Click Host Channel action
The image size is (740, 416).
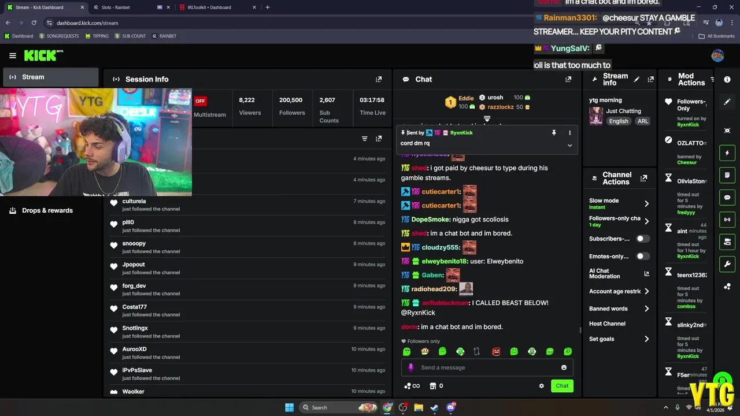coord(607,324)
